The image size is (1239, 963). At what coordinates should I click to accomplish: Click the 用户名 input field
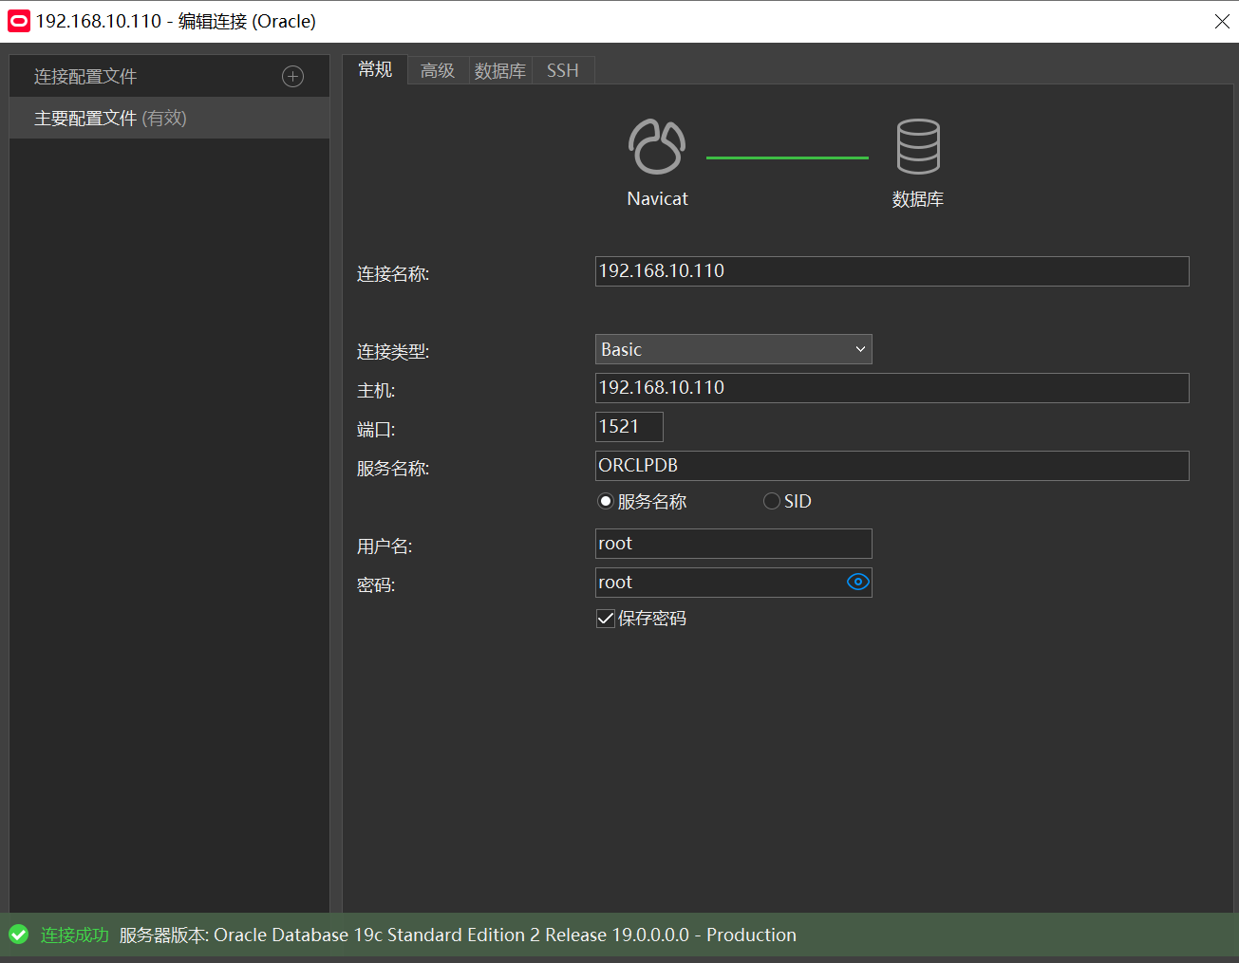click(733, 544)
